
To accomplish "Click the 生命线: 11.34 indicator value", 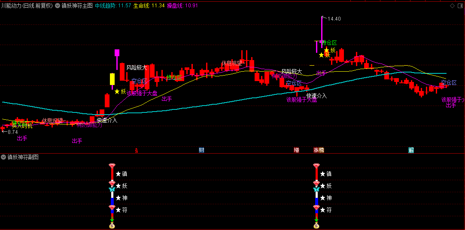I will (149, 6).
